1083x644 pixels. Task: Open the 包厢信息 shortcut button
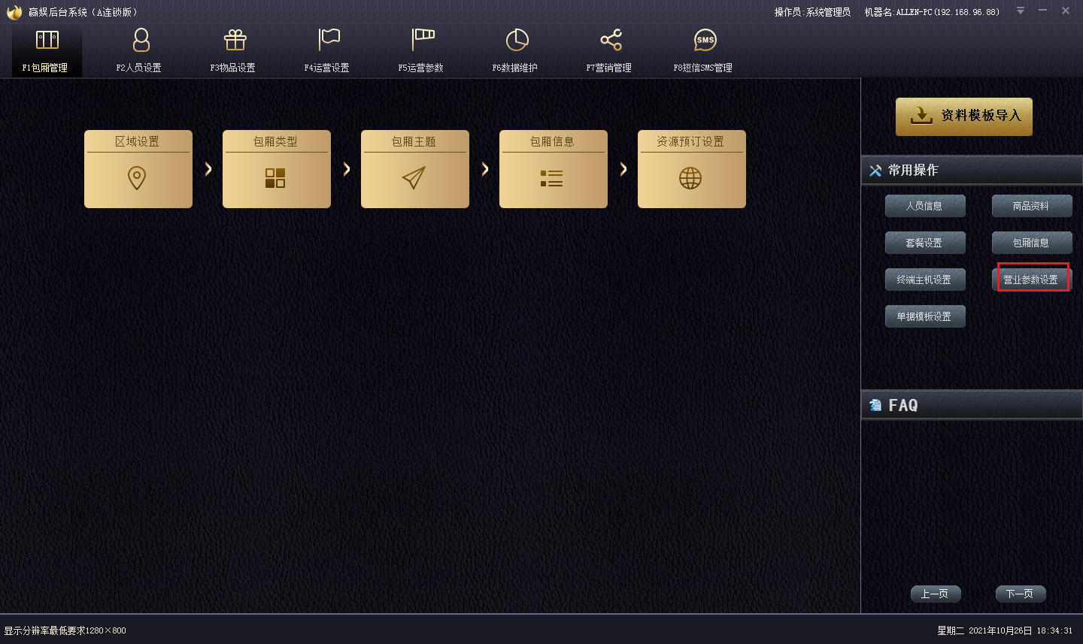click(1032, 243)
